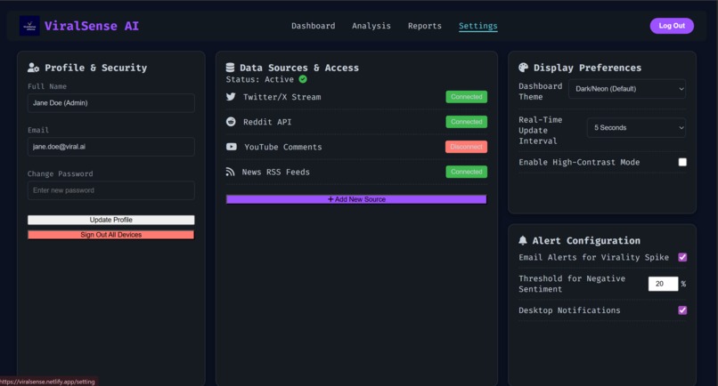718x386 pixels.
Task: Open the Reports nav item
Action: (x=425, y=26)
